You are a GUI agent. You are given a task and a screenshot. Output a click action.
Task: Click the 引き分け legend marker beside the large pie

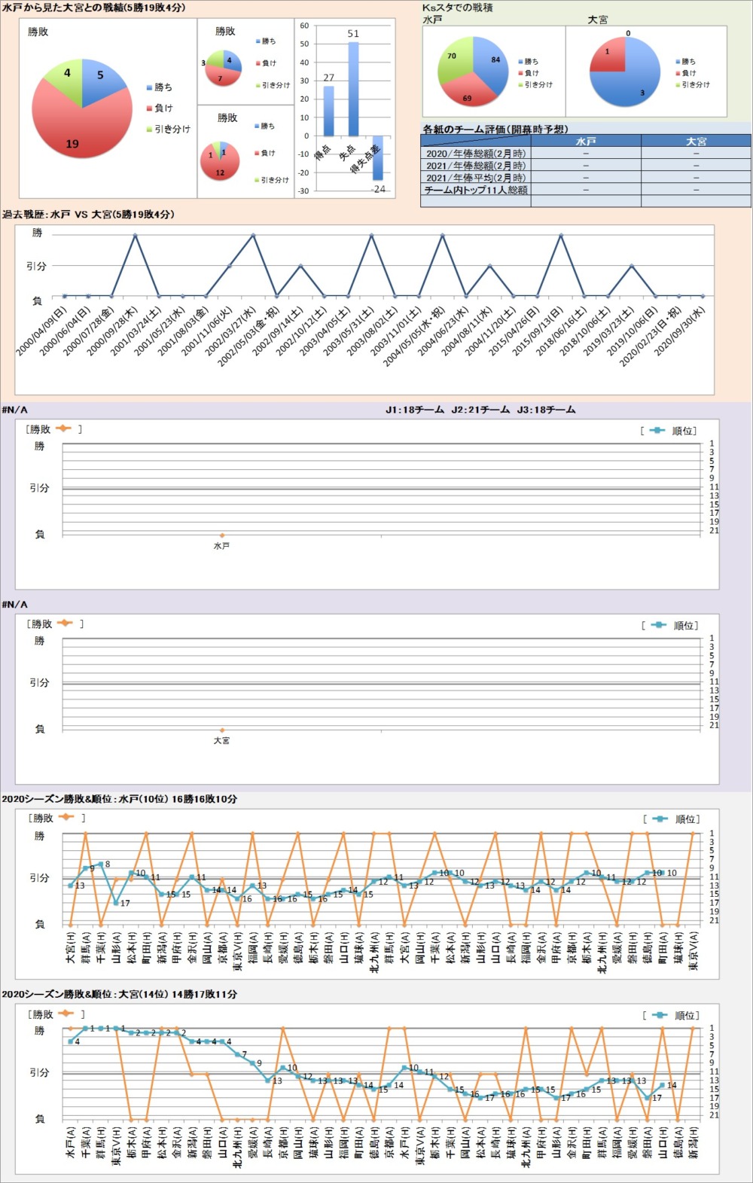pos(149,130)
